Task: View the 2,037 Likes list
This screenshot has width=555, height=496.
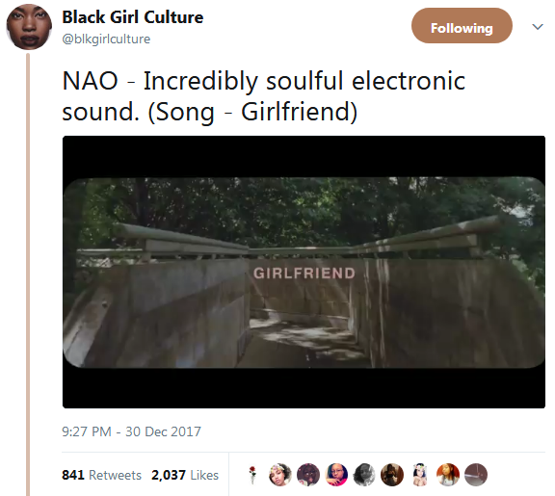Action: coord(185,475)
